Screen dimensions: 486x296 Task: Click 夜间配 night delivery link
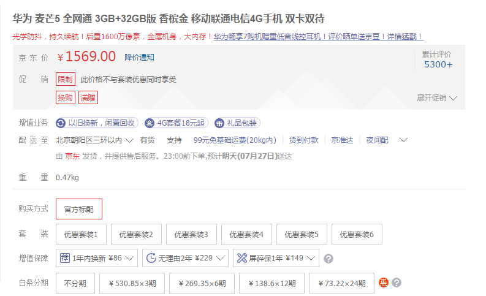377,140
